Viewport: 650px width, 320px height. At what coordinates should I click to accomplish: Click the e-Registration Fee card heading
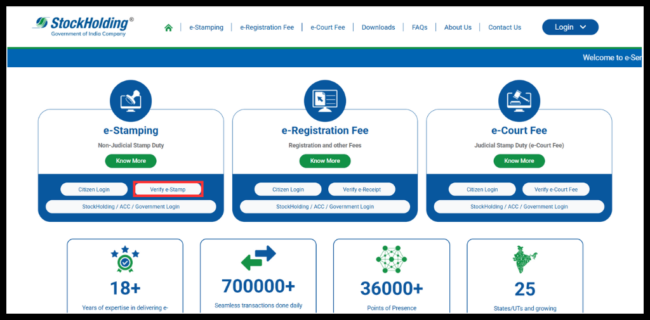(325, 131)
